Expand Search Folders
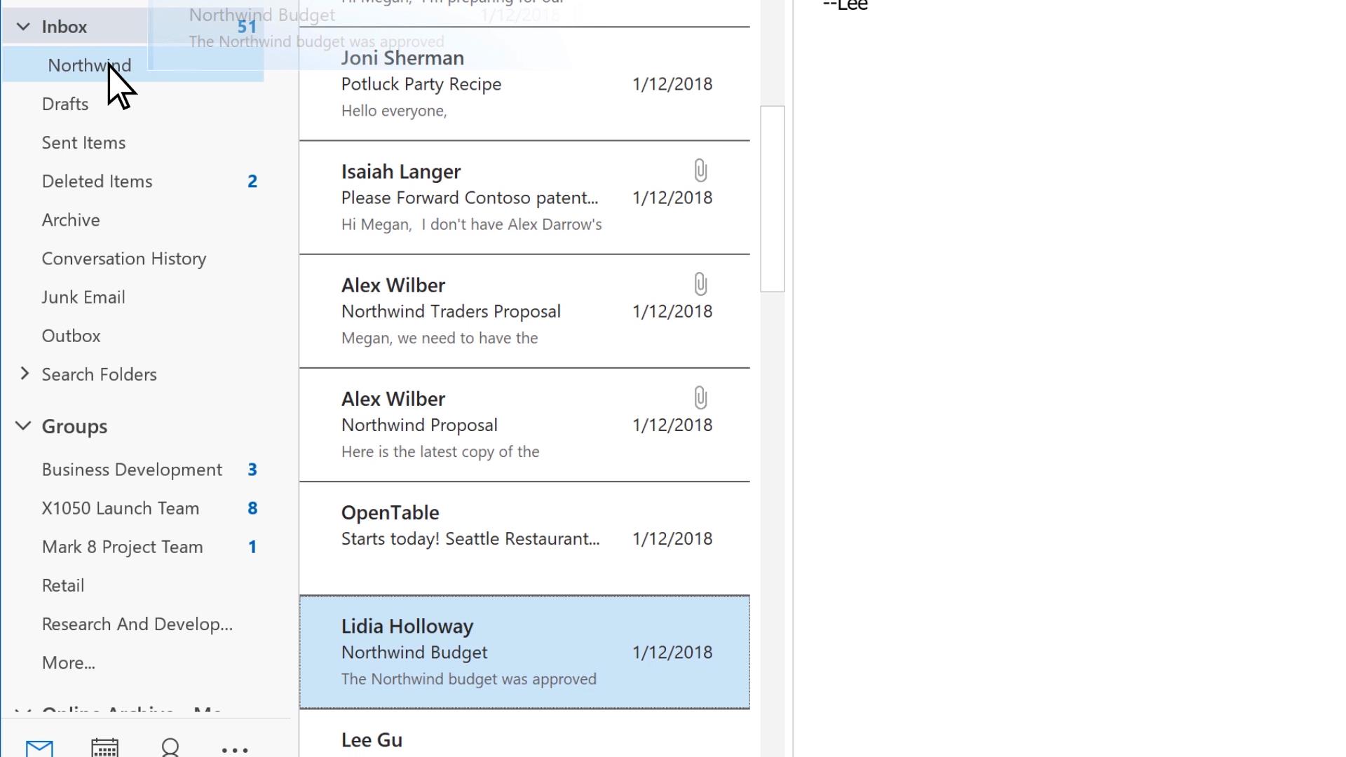Viewport: 1346px width, 757px height. click(x=25, y=374)
